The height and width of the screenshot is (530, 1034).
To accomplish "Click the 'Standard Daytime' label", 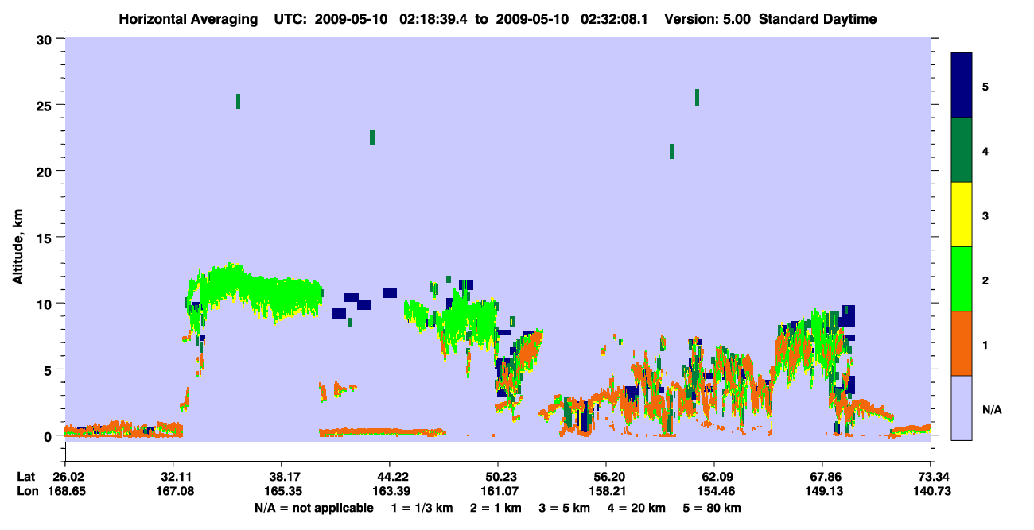I will 818,20.
